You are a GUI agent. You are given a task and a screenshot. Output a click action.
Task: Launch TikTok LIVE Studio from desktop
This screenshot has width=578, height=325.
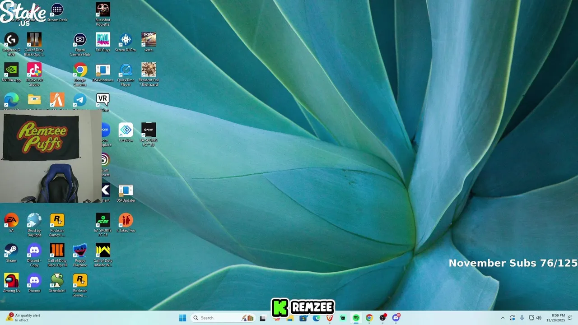[x=34, y=74]
